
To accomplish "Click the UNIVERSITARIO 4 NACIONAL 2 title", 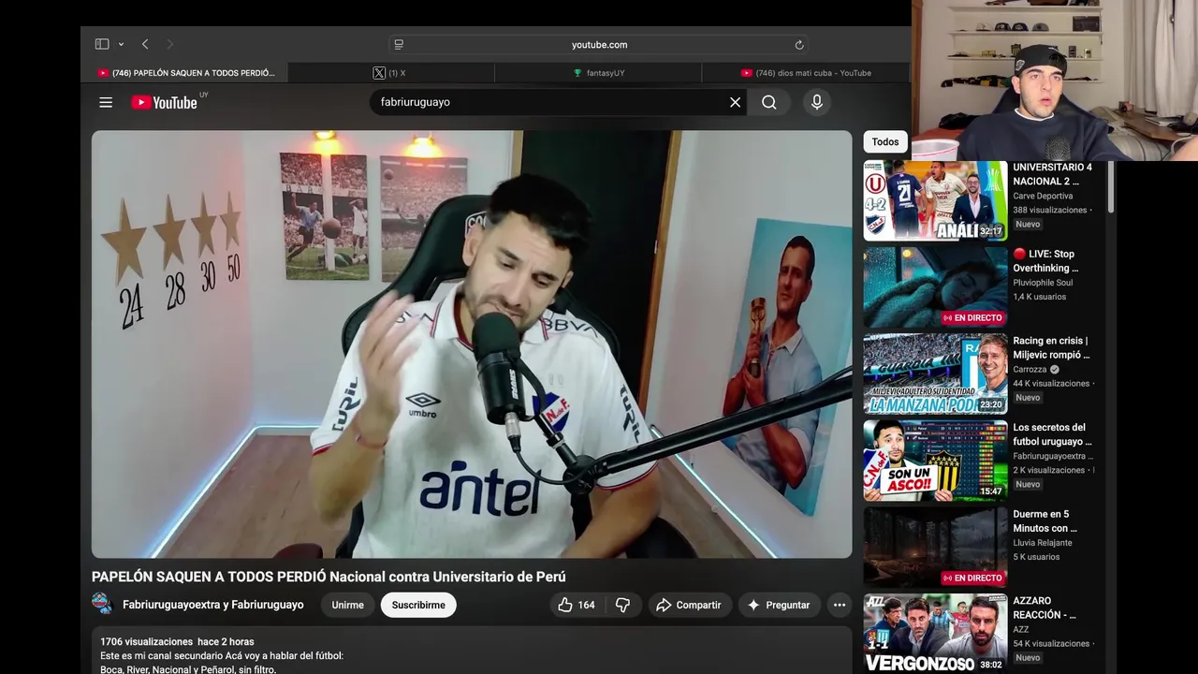I will [x=1052, y=174].
